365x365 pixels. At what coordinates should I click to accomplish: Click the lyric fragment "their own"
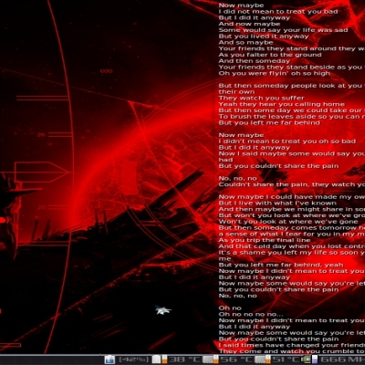pyautogui.click(x=236, y=92)
